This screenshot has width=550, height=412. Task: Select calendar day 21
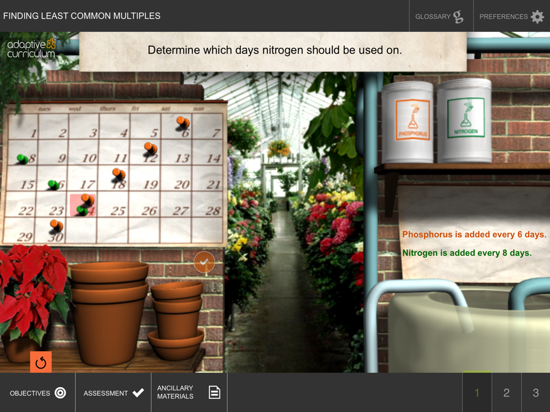tap(207, 179)
